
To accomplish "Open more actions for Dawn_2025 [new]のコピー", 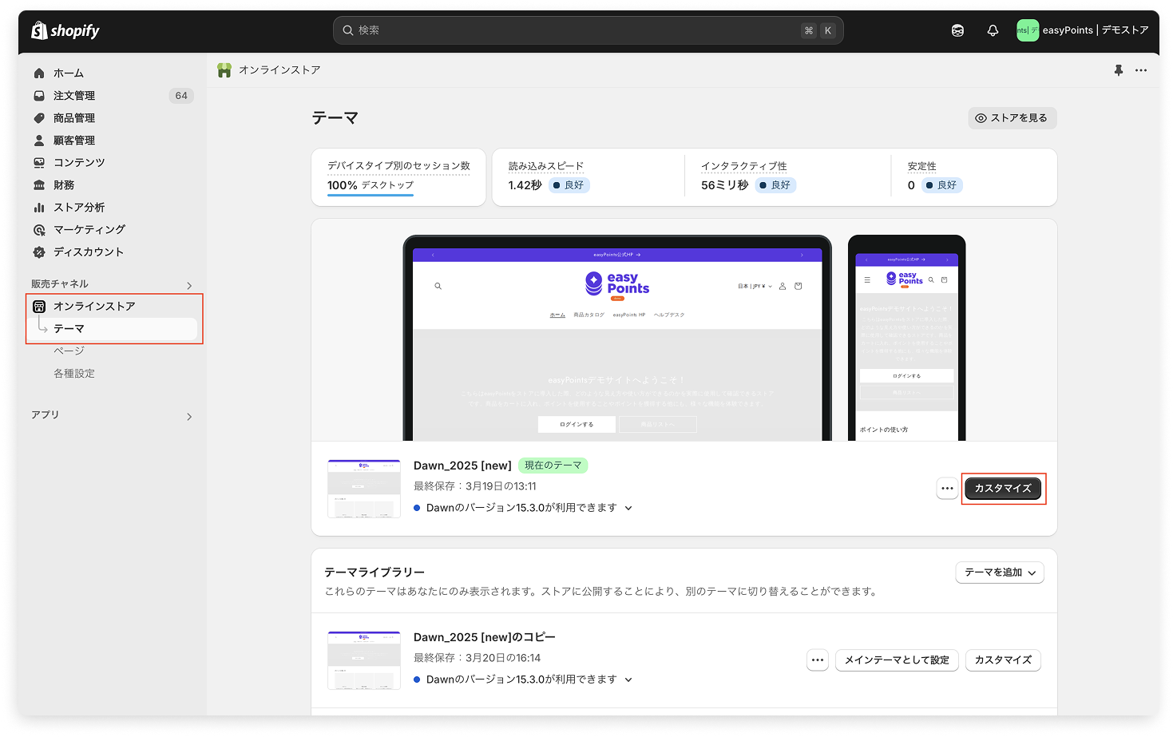I will [x=818, y=660].
